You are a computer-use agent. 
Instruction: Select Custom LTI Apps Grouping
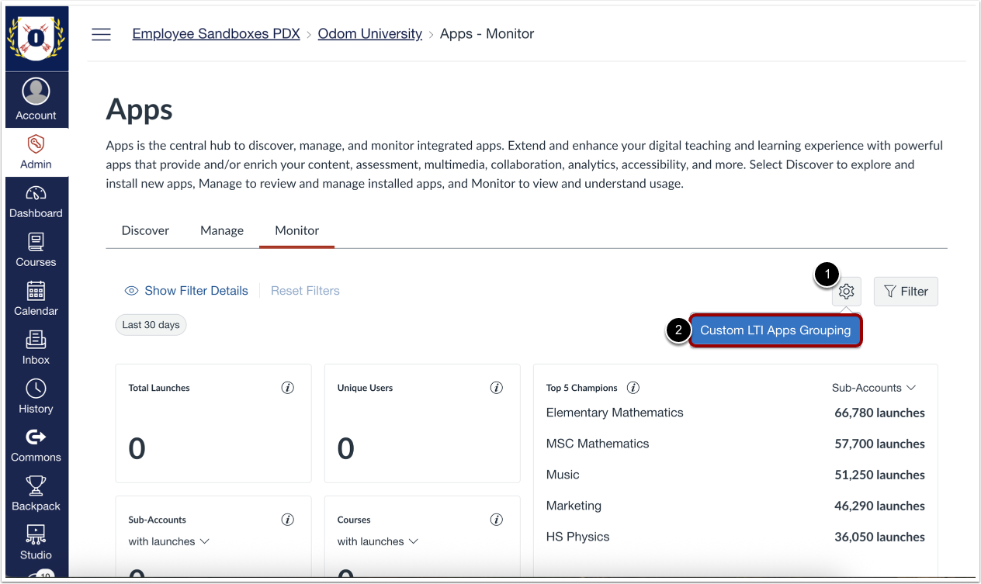pos(775,330)
